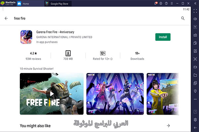Viewport: 199px width, 132px height.
Task: Click the install APK sidebar icon
Action: point(195,51)
